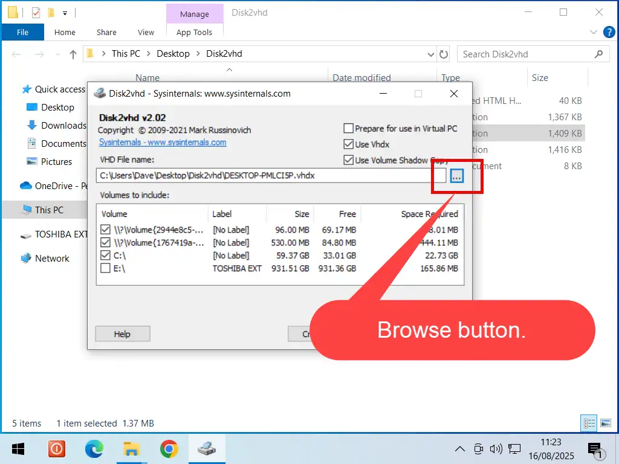Uncheck the C:\ volume checkbox
This screenshot has width=619, height=464.
coord(105,256)
